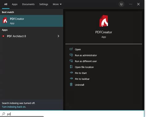The image size is (146, 117).
Task: Click into the search box containing pd
Action: click(72, 114)
